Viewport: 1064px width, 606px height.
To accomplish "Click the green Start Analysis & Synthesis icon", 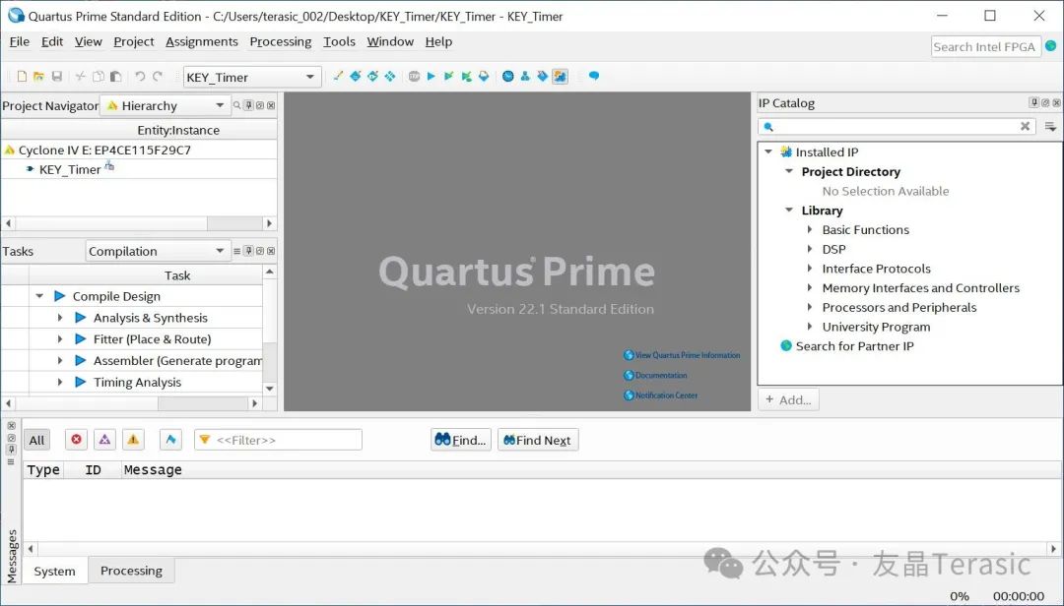I will tap(448, 76).
